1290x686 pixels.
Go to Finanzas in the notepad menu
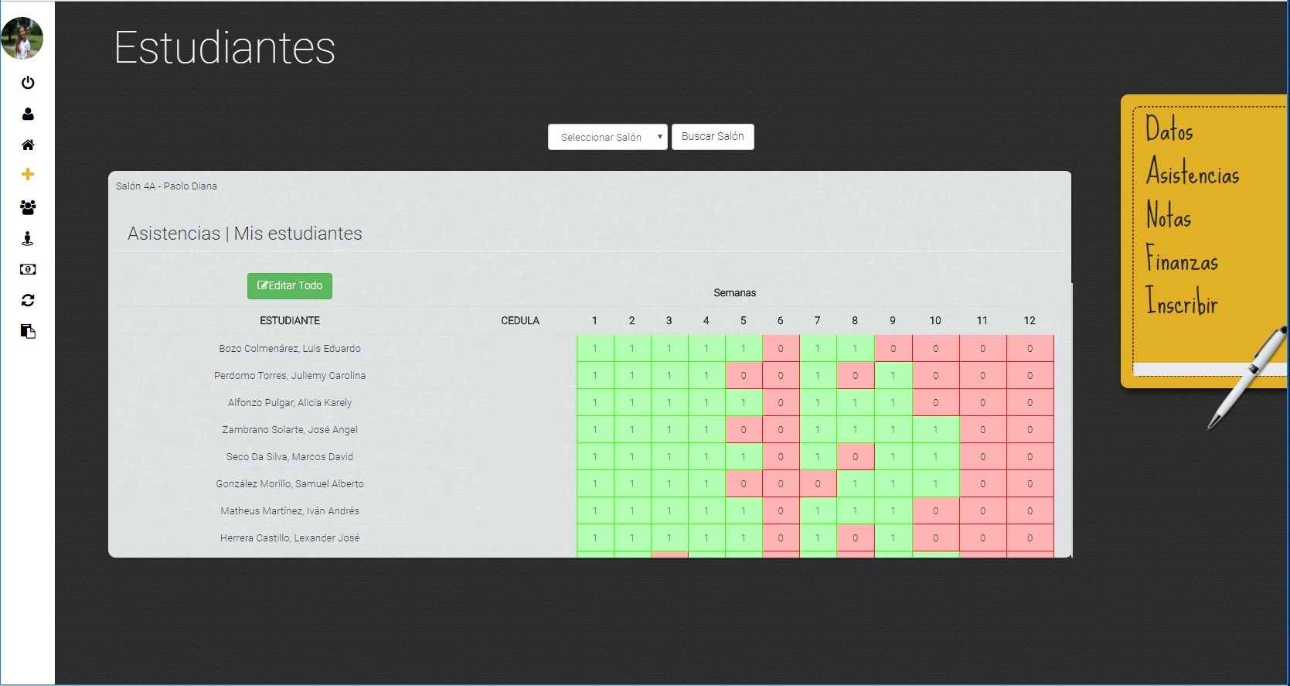point(1182,258)
